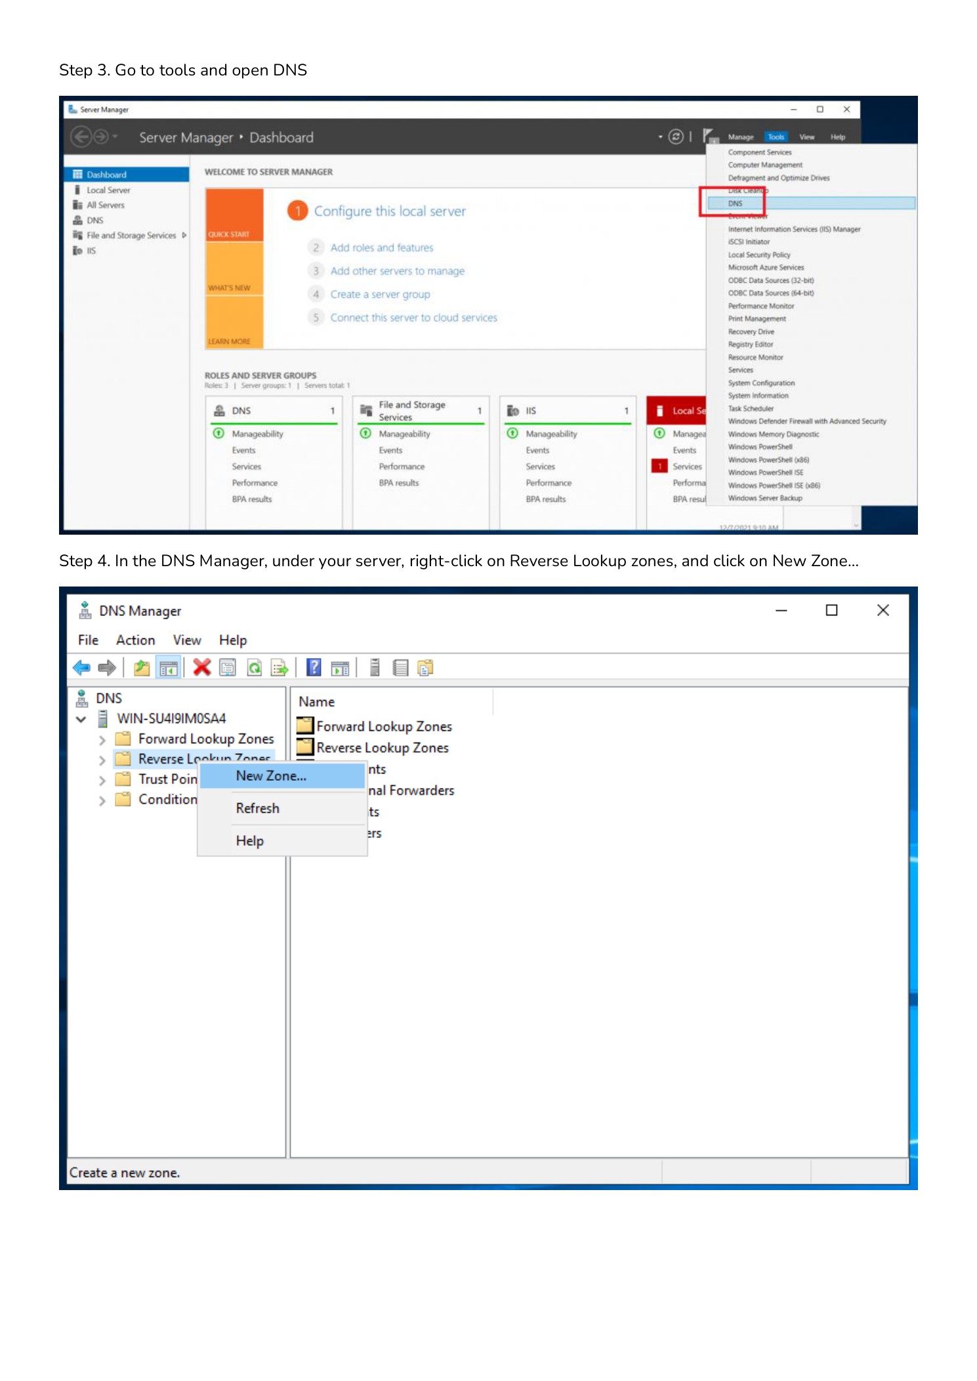Click the Server Manager back navigation arrow
Screen dimensions: 977x1381
tap(81, 136)
